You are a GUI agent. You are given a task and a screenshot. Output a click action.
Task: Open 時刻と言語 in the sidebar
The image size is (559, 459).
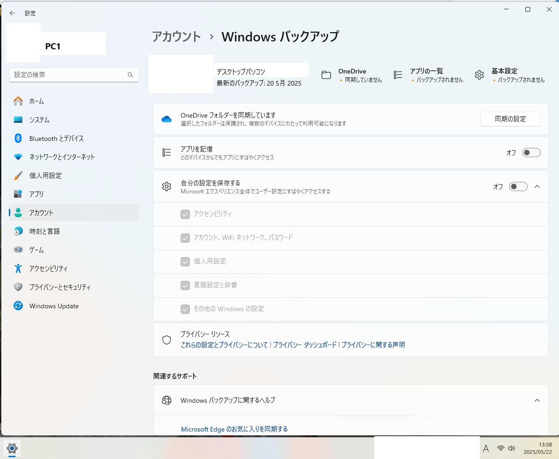(74, 231)
